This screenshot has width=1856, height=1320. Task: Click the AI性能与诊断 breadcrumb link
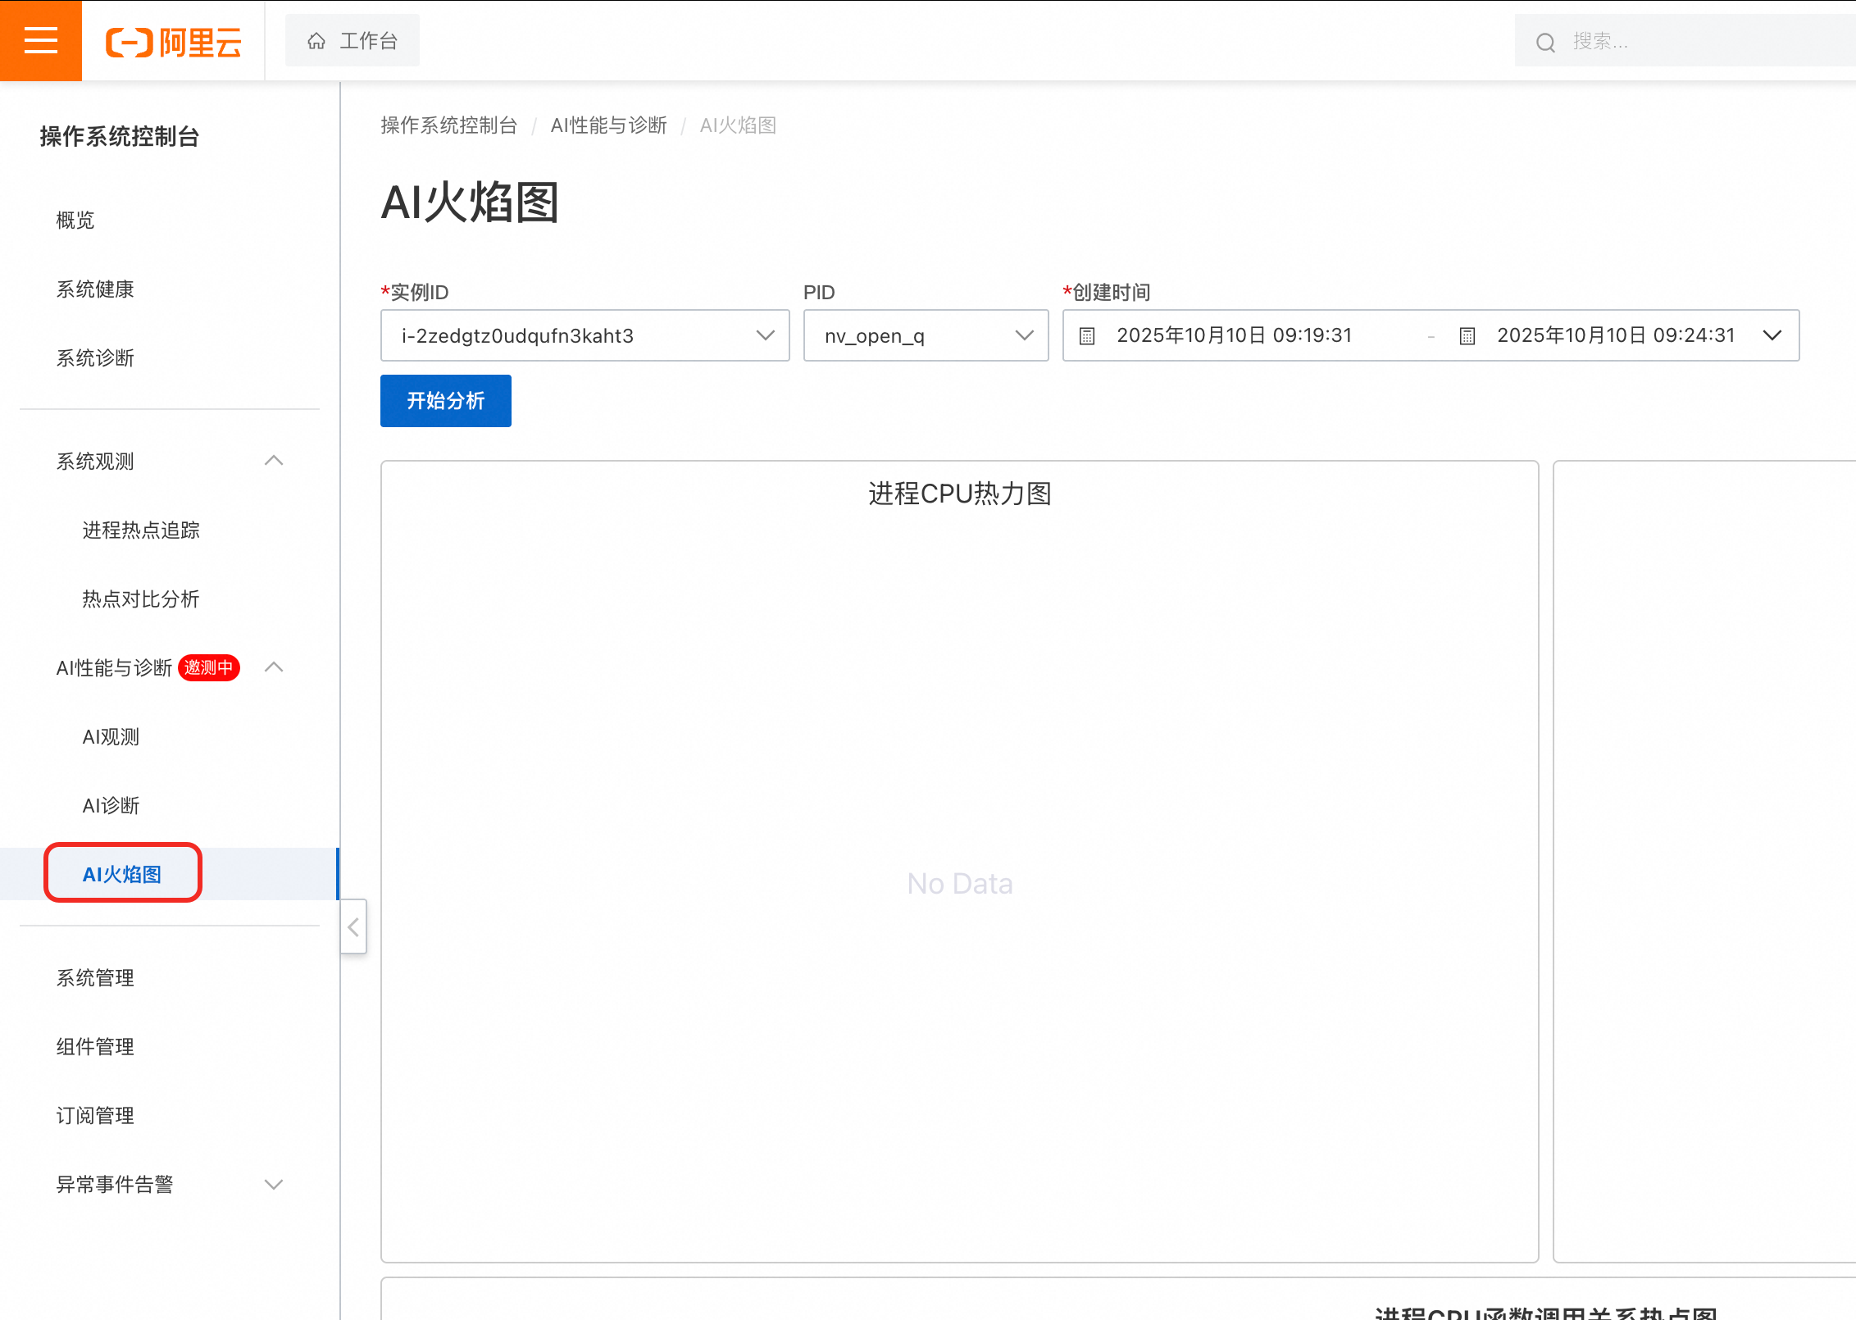608,125
